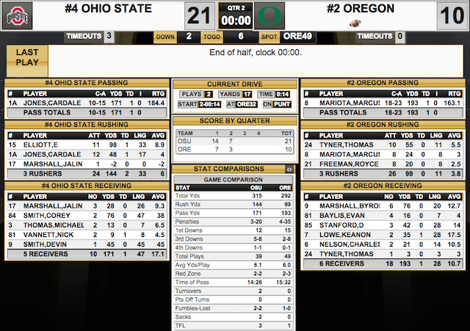
Task: Open the Game Comparison header bar
Action: 234,180
